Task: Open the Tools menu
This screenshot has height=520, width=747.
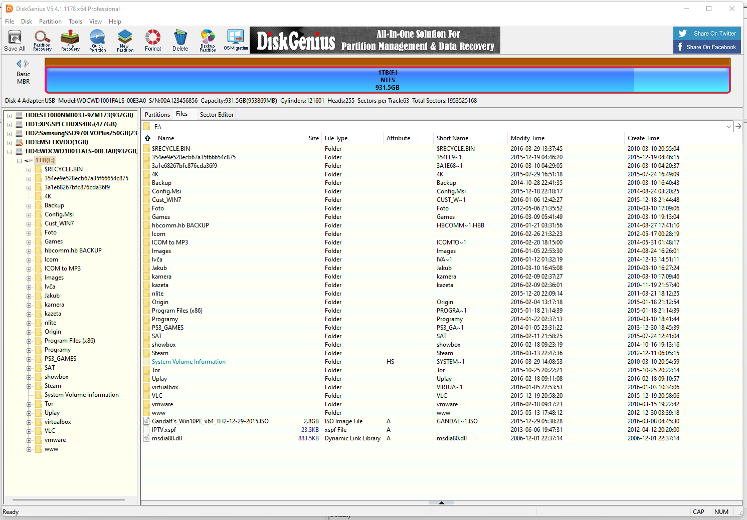Action: pos(75,22)
